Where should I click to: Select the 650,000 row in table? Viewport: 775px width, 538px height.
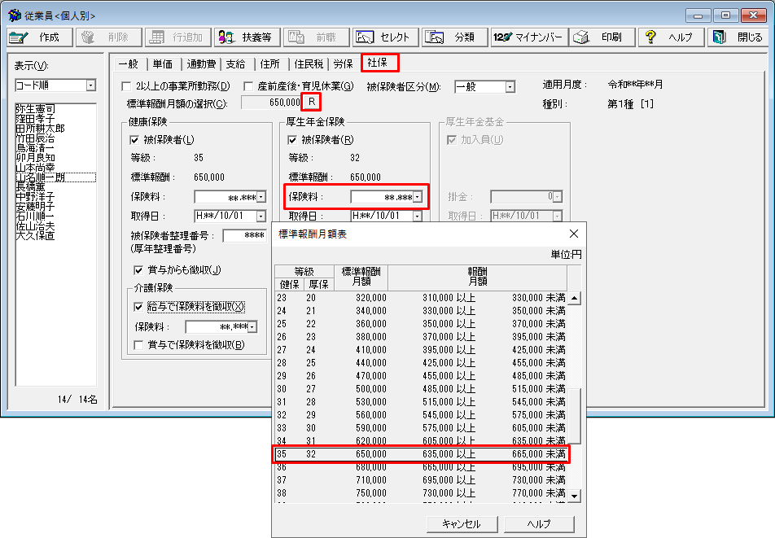[x=420, y=454]
